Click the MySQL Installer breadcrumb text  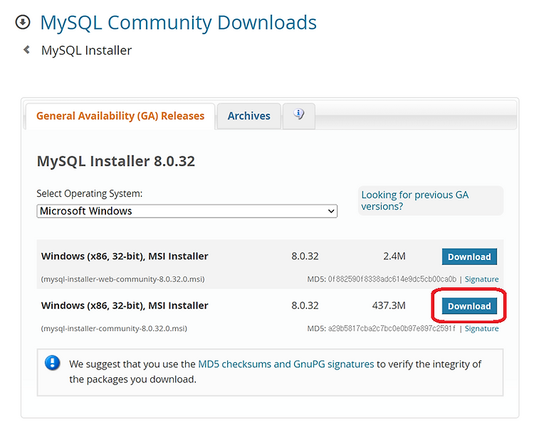tap(86, 50)
